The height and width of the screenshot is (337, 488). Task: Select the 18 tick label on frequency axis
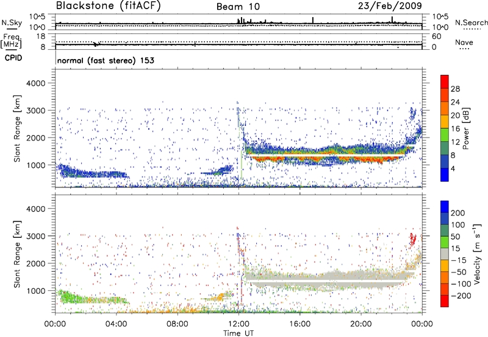coord(41,36)
